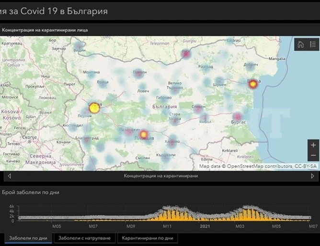Click the Концентрация на карантинирани лица panel title

click(x=45, y=30)
